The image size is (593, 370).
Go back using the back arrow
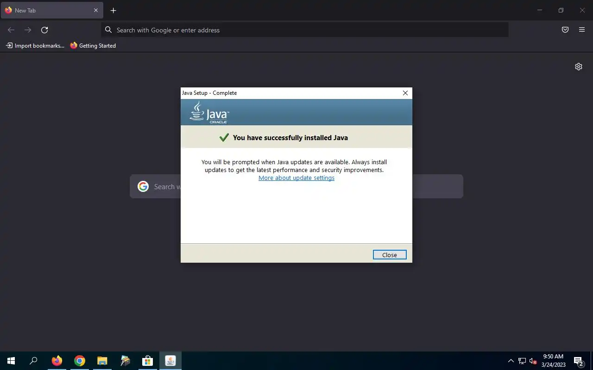tap(11, 30)
